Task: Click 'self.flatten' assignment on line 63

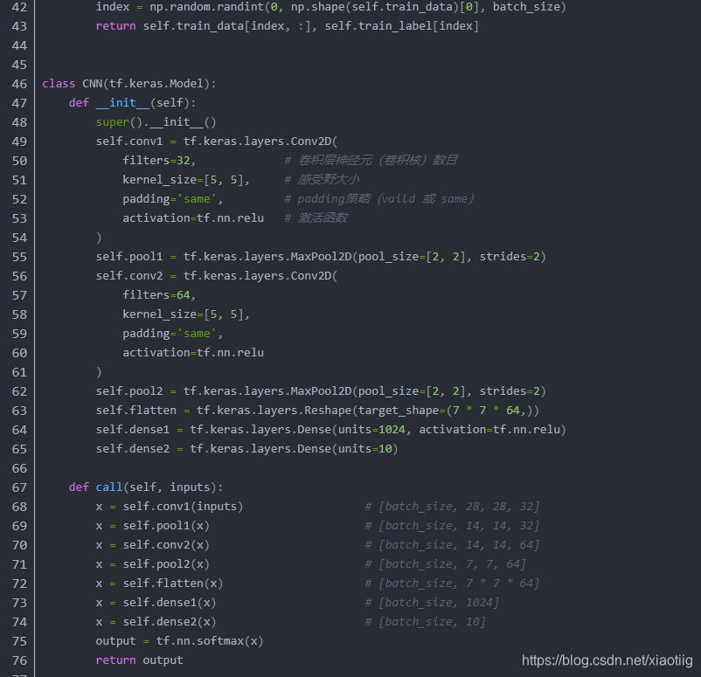Action: pyautogui.click(x=135, y=411)
